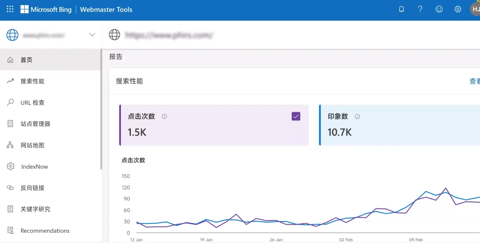Toggle the 印象数 metric card
The width and height of the screenshot is (480, 243).
click(x=398, y=125)
